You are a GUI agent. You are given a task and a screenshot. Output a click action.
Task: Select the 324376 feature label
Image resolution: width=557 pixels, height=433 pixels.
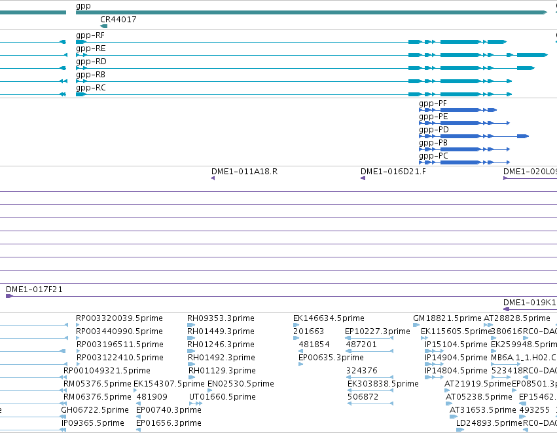pos(361,371)
